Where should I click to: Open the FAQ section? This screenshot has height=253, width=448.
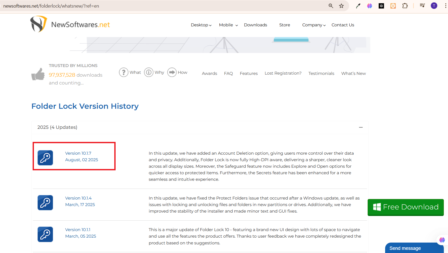[228, 74]
